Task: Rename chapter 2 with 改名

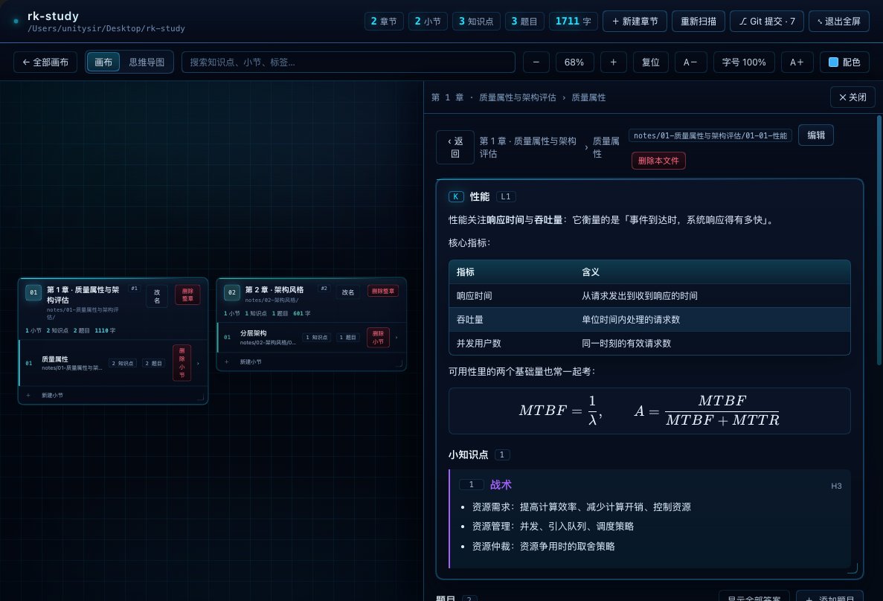Action: pos(348,292)
